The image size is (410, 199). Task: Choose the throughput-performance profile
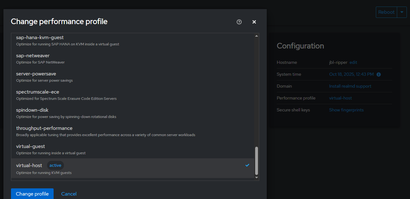tap(44, 131)
